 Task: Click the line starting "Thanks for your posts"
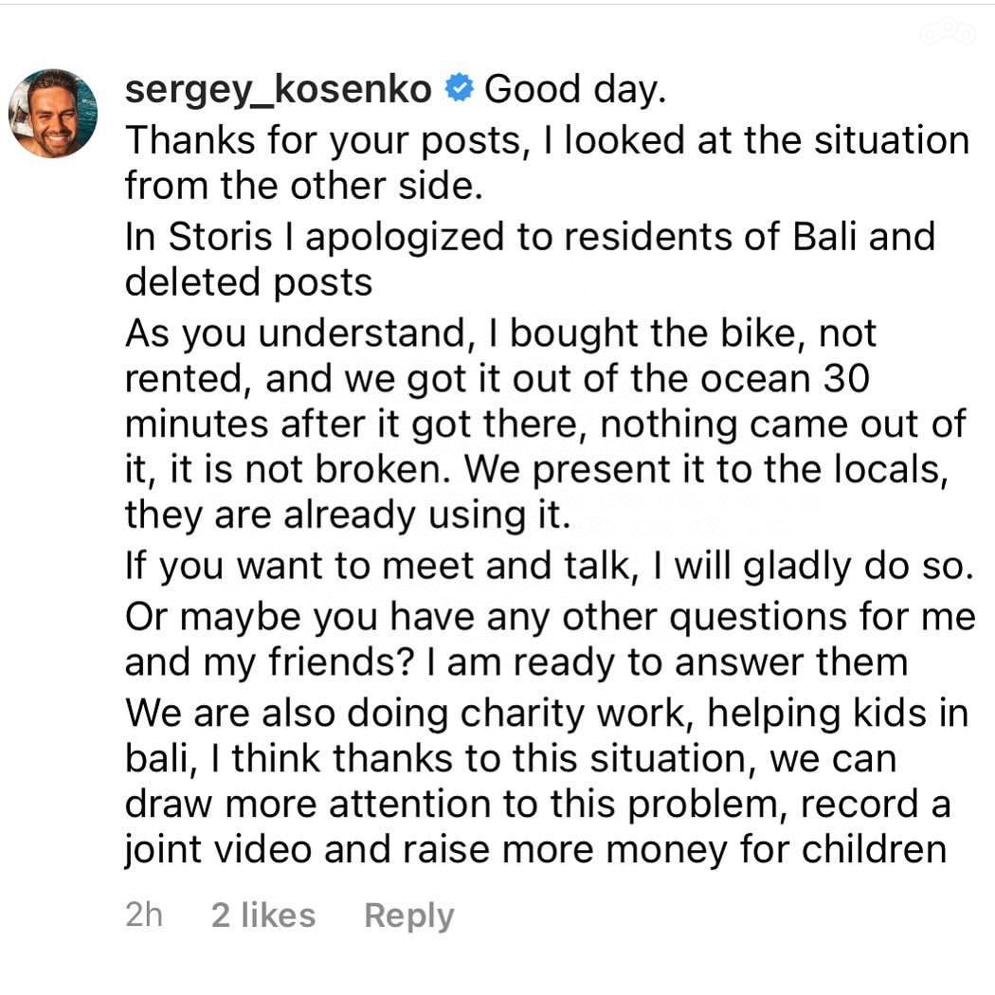tap(547, 139)
